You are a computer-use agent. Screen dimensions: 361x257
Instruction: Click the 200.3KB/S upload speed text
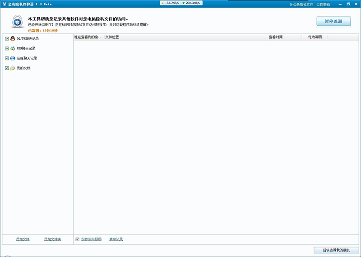pyautogui.click(x=193, y=3)
